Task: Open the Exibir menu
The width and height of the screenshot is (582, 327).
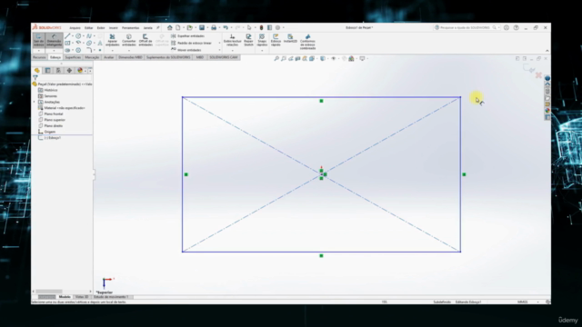Action: coord(101,28)
